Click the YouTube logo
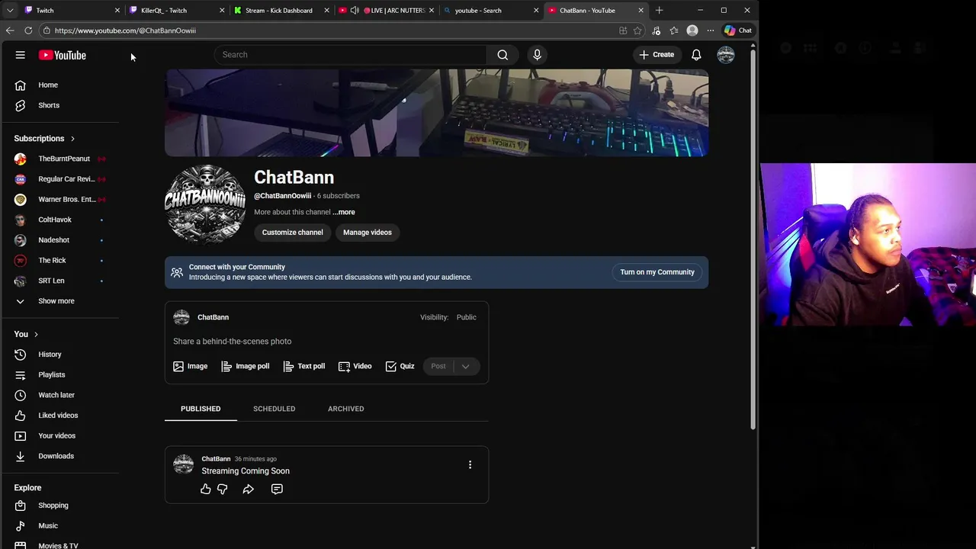976x549 pixels. click(63, 55)
